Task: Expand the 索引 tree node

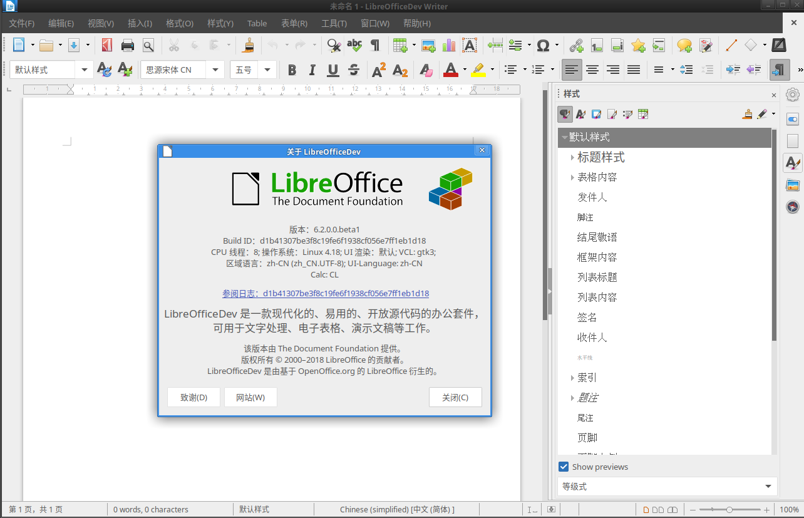Action: tap(572, 378)
